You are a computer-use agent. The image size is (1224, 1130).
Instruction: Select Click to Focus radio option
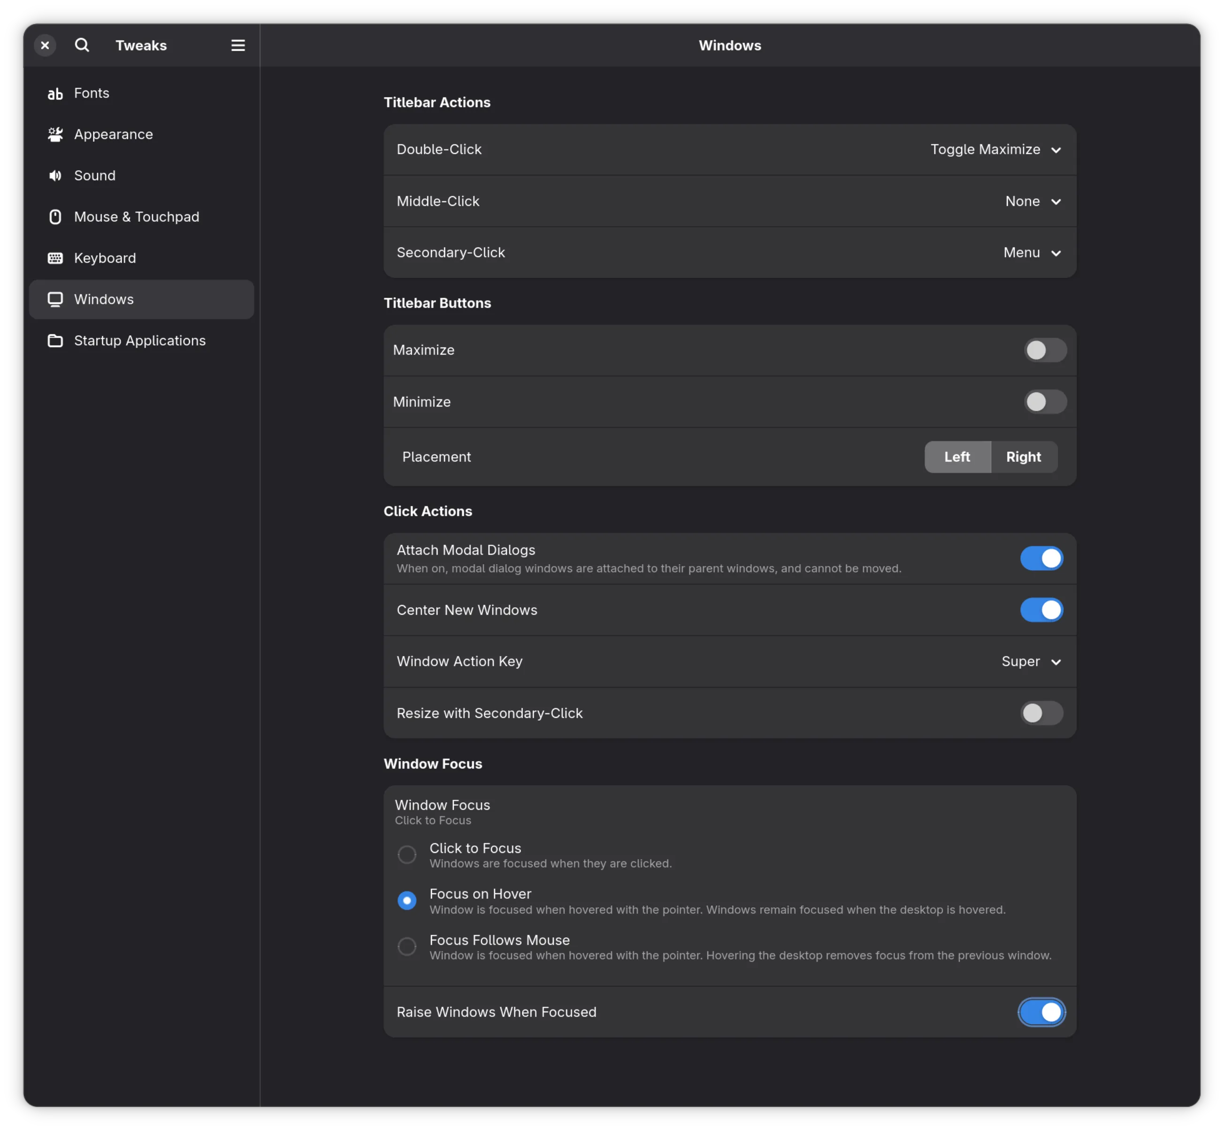(x=407, y=854)
